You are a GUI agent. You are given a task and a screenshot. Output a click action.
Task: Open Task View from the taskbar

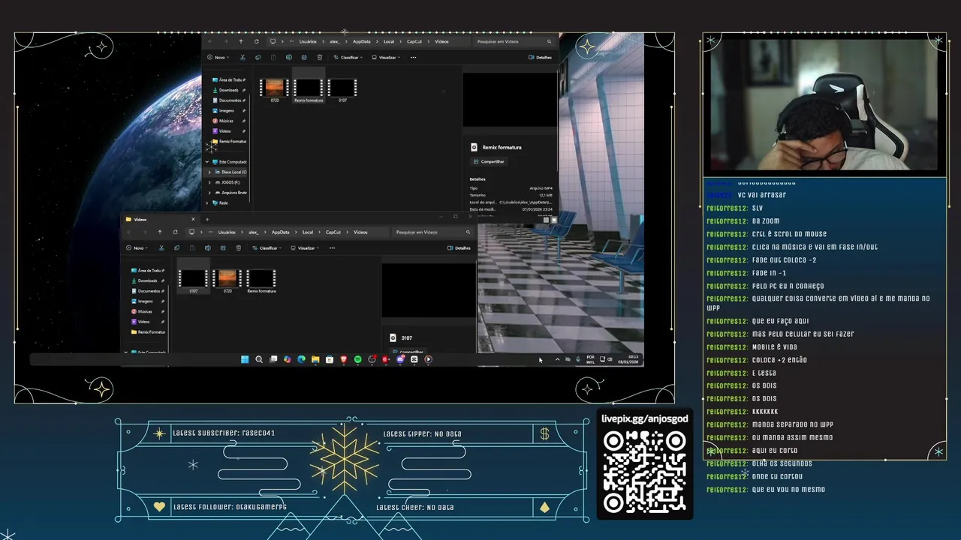273,359
